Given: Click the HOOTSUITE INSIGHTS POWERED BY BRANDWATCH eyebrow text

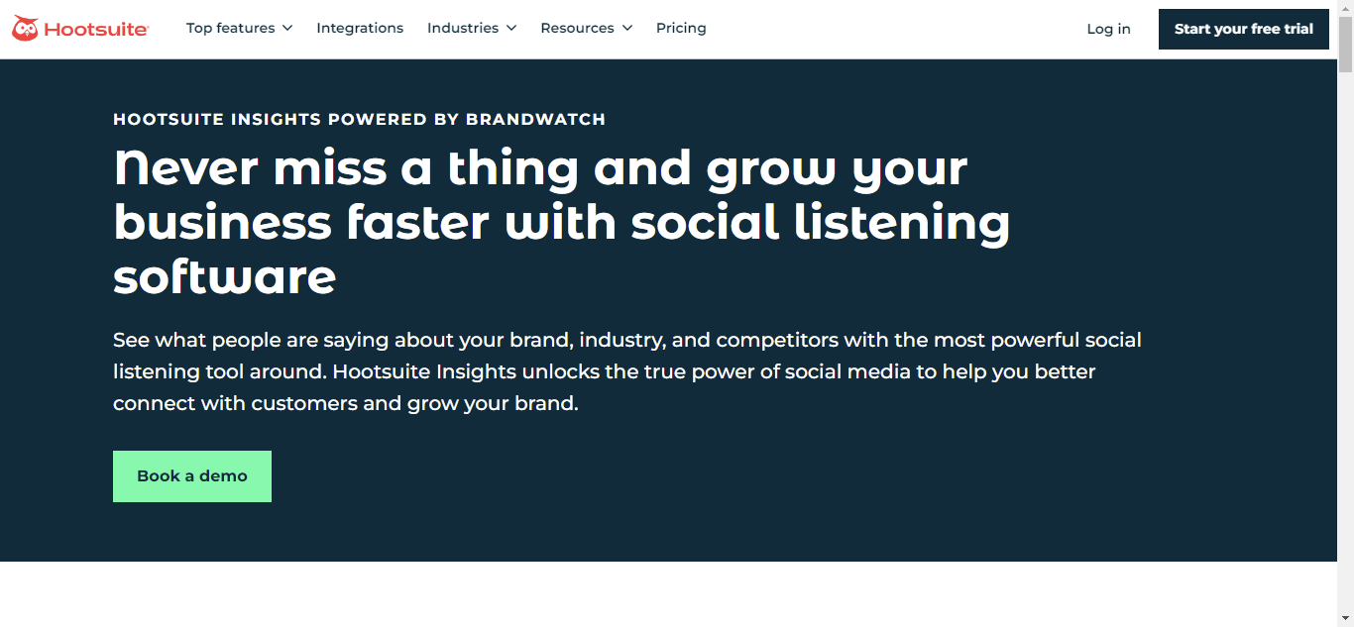Looking at the screenshot, I should (359, 119).
